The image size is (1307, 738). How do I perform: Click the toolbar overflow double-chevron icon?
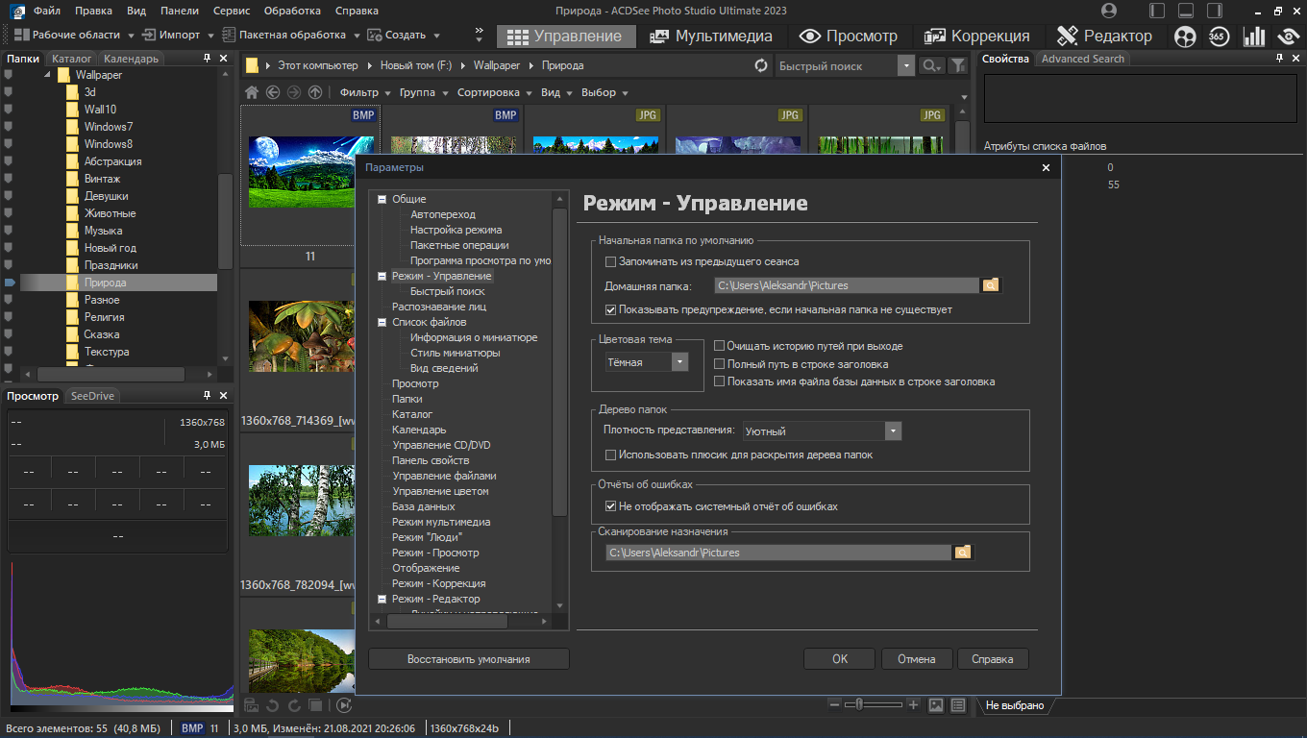[x=480, y=35]
